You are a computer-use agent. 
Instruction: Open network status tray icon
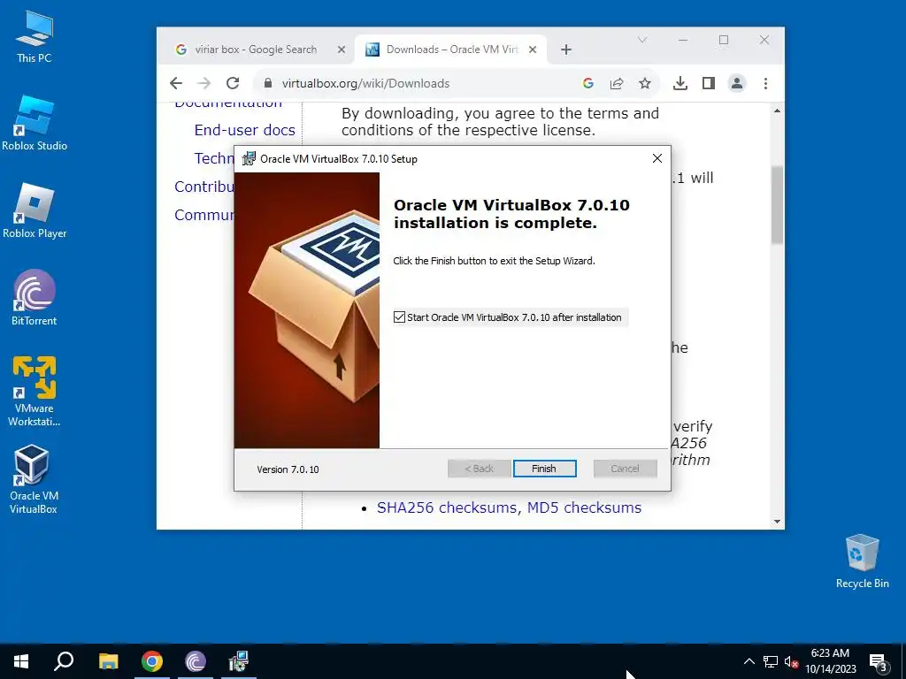pos(771,661)
